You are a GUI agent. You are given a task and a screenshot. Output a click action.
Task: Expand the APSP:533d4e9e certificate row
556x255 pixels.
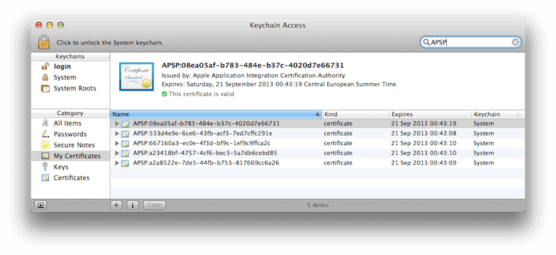[117, 134]
